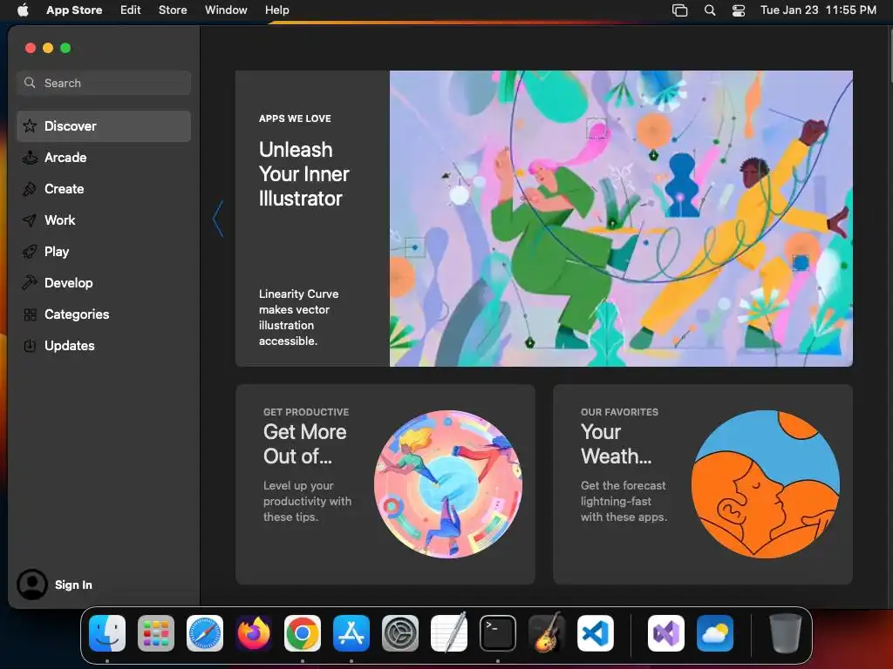The height and width of the screenshot is (669, 893).
Task: Select Categories in the sidebar
Action: 104,314
